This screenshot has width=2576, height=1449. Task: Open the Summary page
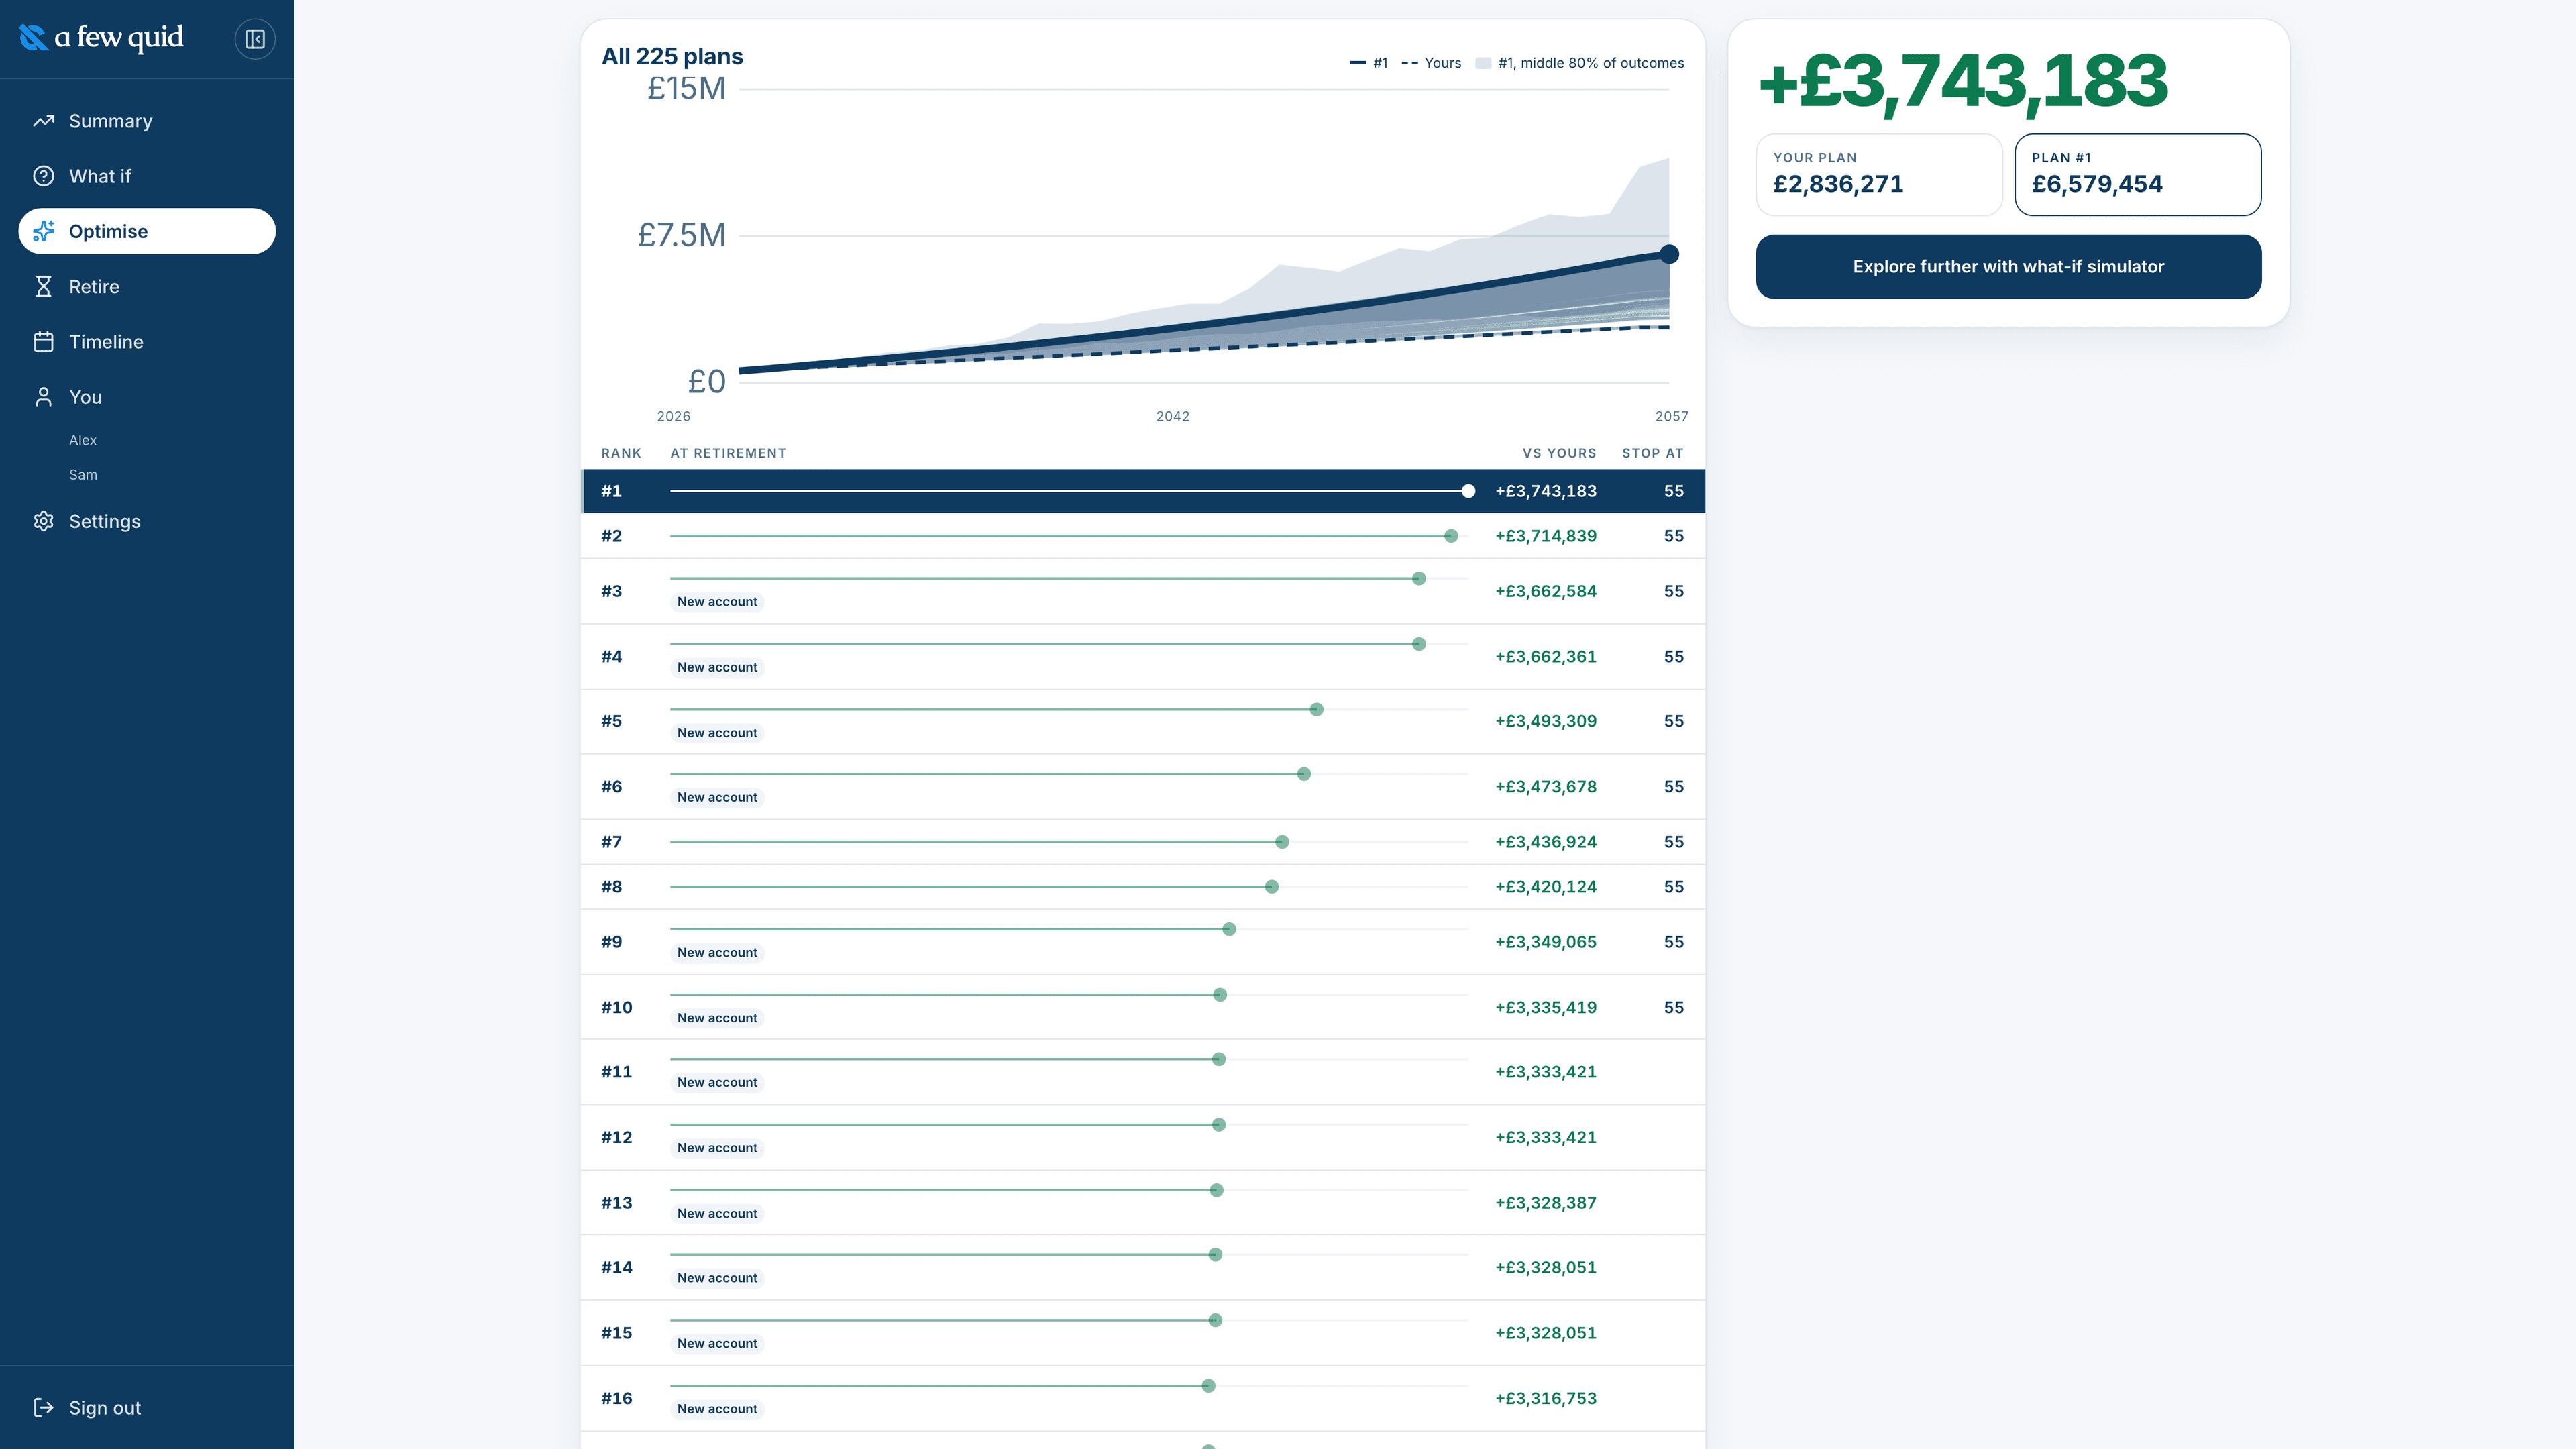pyautogui.click(x=147, y=121)
